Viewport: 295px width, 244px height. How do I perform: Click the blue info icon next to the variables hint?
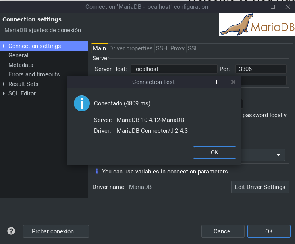coord(97,171)
